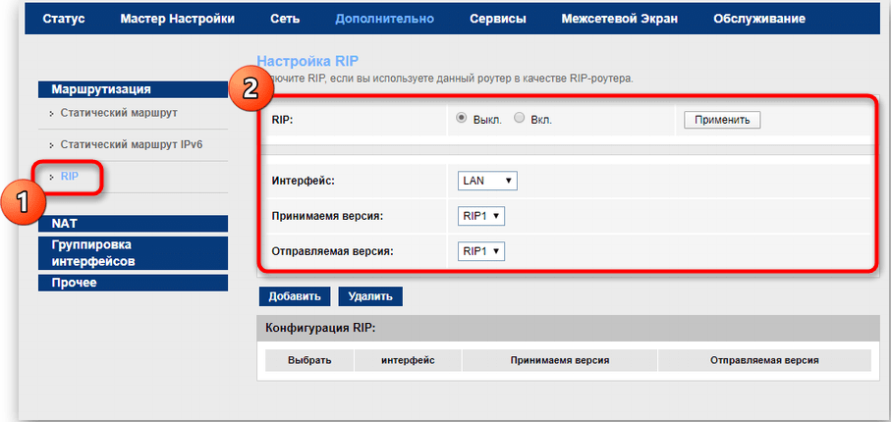Select the Выкл. RIP radio button

pos(462,119)
